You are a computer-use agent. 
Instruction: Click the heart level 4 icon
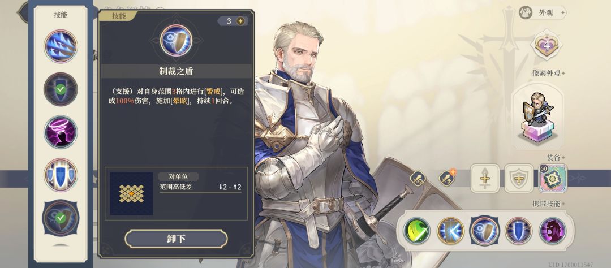pyautogui.click(x=546, y=45)
